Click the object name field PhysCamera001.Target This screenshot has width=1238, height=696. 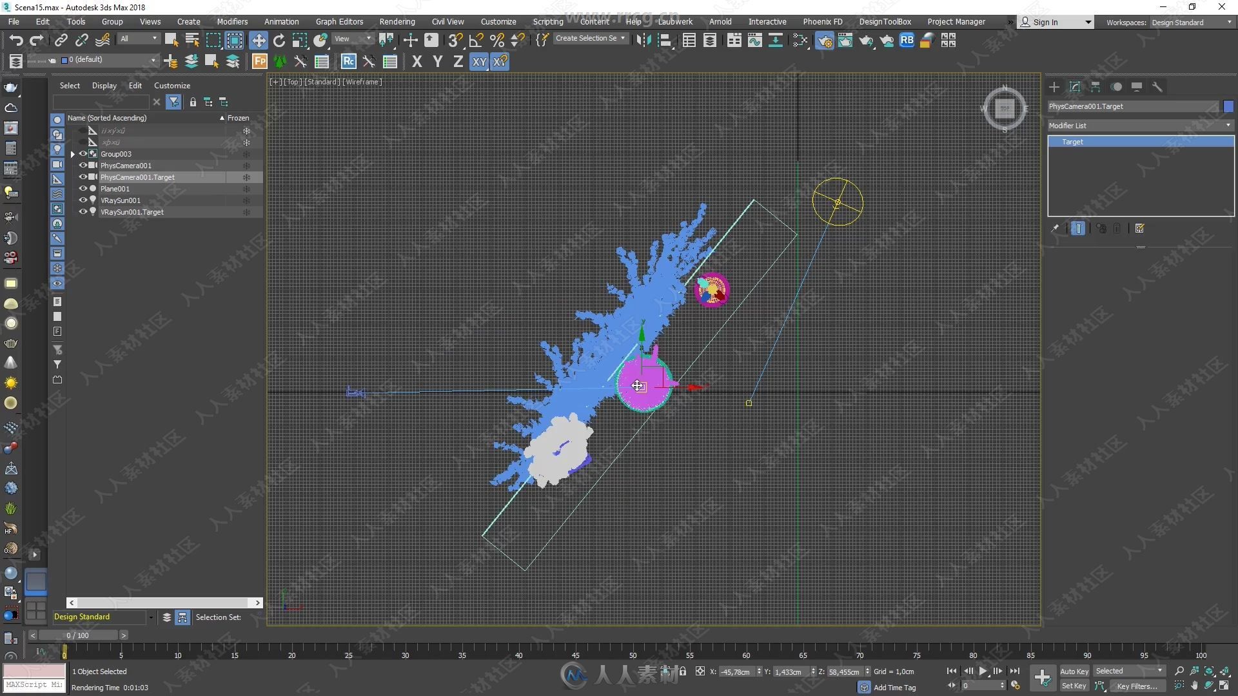coord(1132,106)
